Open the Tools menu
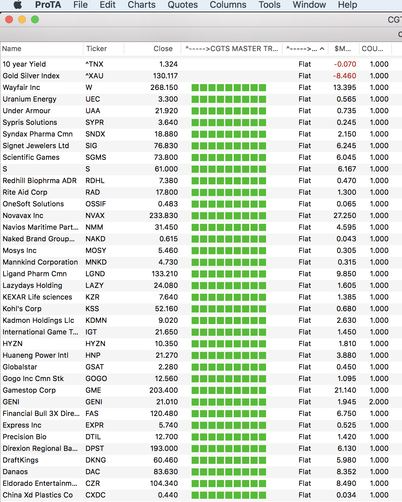 coord(270,5)
